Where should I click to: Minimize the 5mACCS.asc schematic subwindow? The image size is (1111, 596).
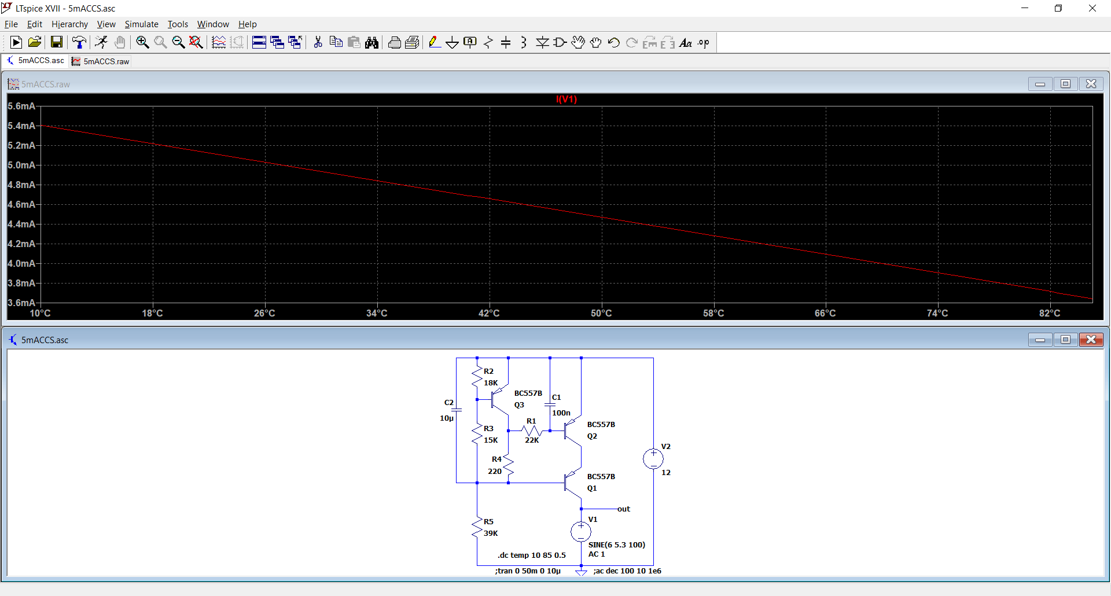pyautogui.click(x=1040, y=340)
